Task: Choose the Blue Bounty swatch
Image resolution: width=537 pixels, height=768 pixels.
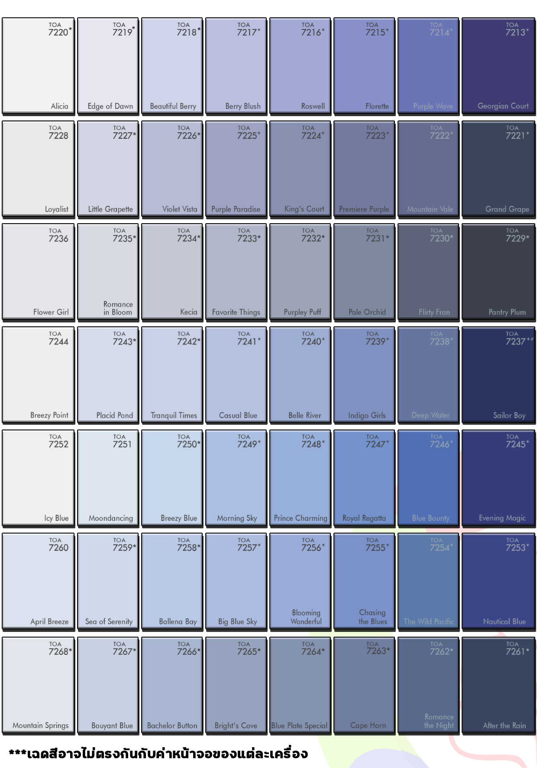Action: pyautogui.click(x=428, y=478)
